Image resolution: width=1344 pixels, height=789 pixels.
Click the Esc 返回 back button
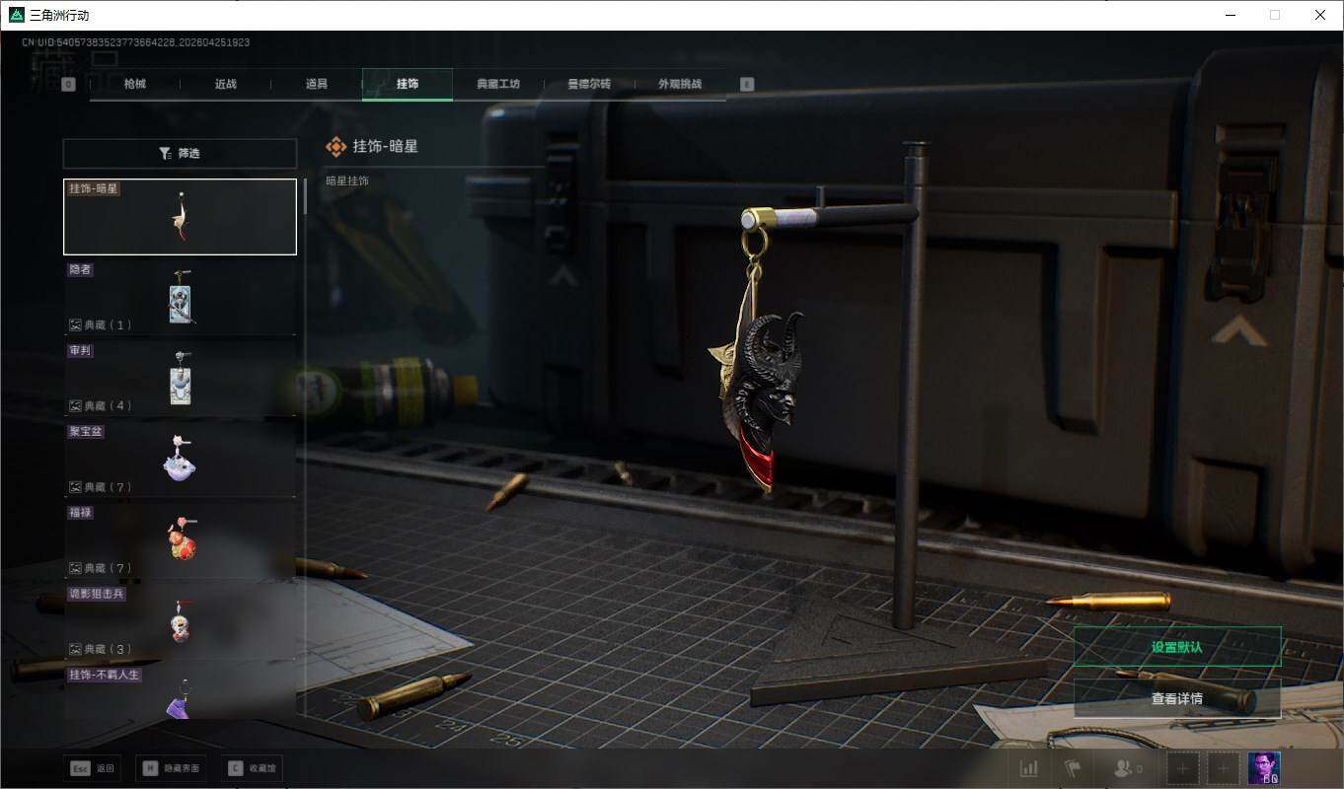point(93,768)
